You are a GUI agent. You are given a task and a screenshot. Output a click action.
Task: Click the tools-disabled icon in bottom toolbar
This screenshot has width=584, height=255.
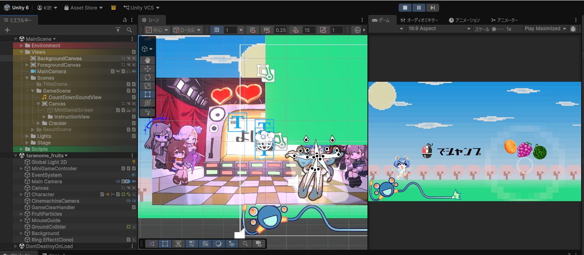tap(178, 244)
